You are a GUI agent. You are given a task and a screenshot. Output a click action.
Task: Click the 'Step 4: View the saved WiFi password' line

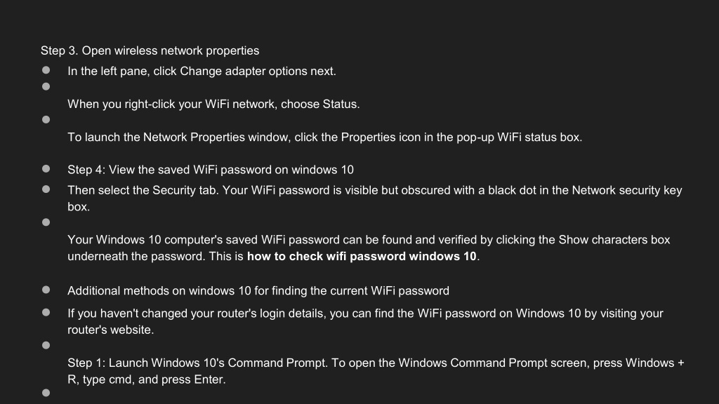211,170
